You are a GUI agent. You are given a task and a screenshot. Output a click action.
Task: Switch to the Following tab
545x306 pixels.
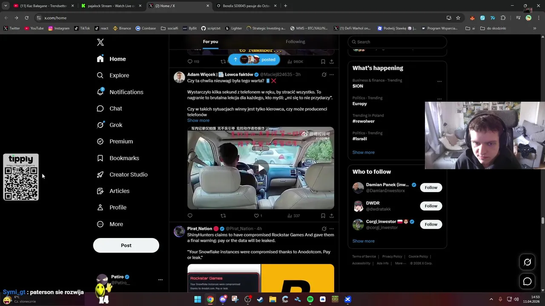(295, 42)
